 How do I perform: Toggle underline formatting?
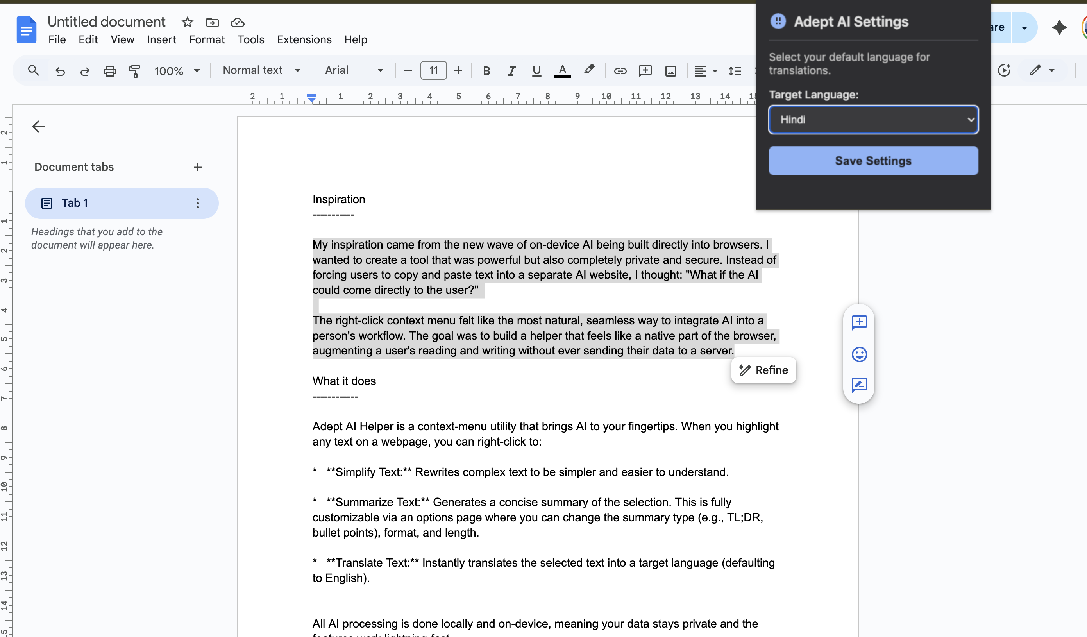tap(536, 71)
